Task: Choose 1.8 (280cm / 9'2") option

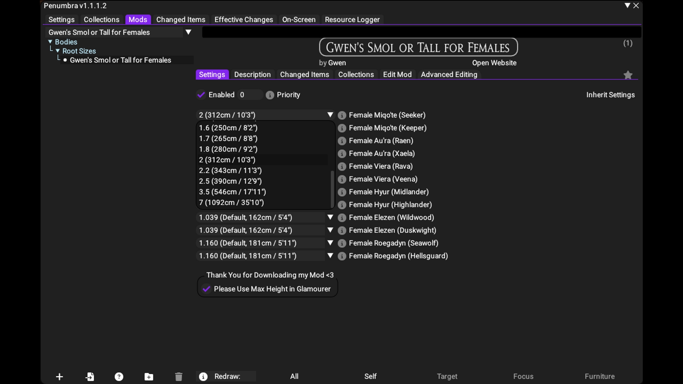Action: click(x=263, y=149)
